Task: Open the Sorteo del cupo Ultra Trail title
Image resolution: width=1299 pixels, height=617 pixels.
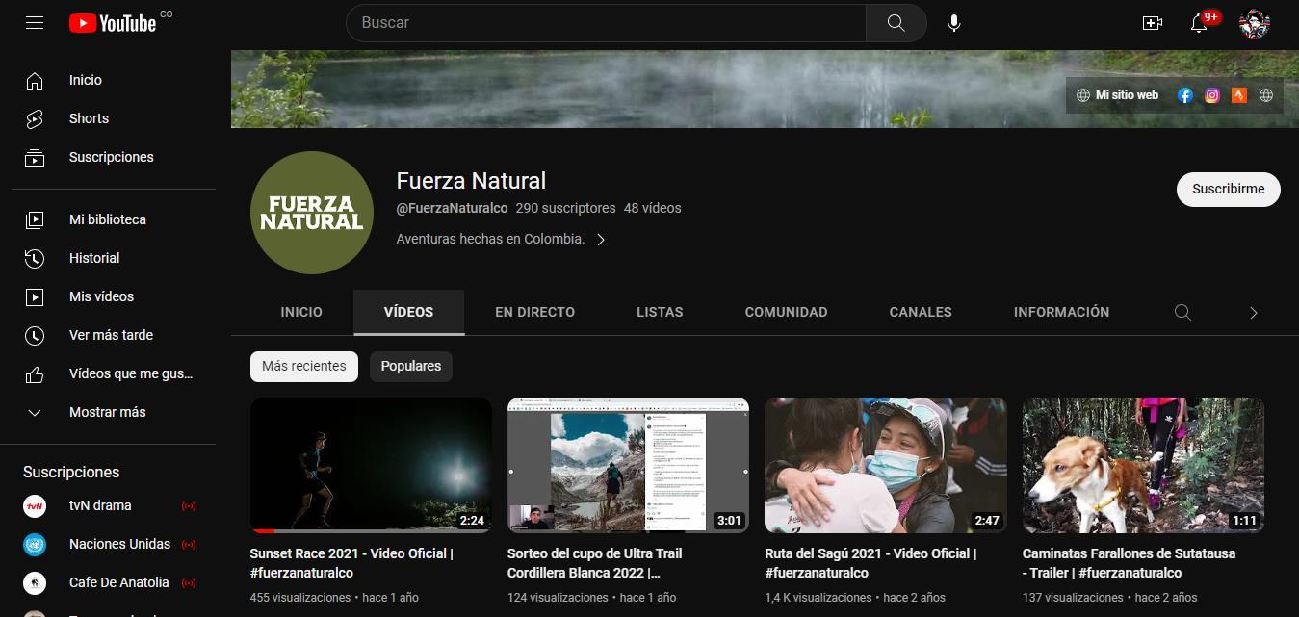Action: pos(595,563)
